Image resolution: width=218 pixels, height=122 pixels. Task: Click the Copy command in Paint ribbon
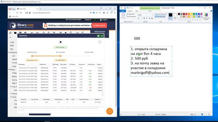tap(131, 17)
